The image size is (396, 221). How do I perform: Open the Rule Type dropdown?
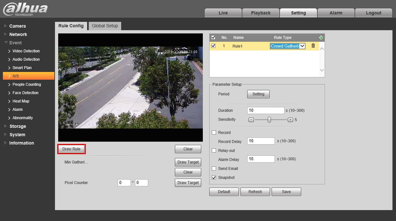click(x=287, y=46)
